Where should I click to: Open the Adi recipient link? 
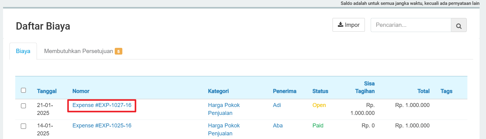pos(277,105)
